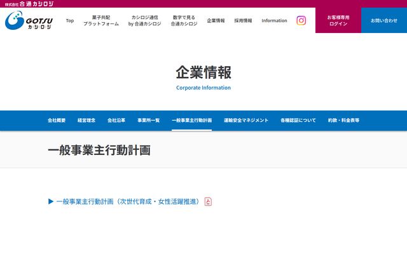Switch to 会社概要 tab
Image resolution: width=407 pixels, height=254 pixels.
coord(57,120)
